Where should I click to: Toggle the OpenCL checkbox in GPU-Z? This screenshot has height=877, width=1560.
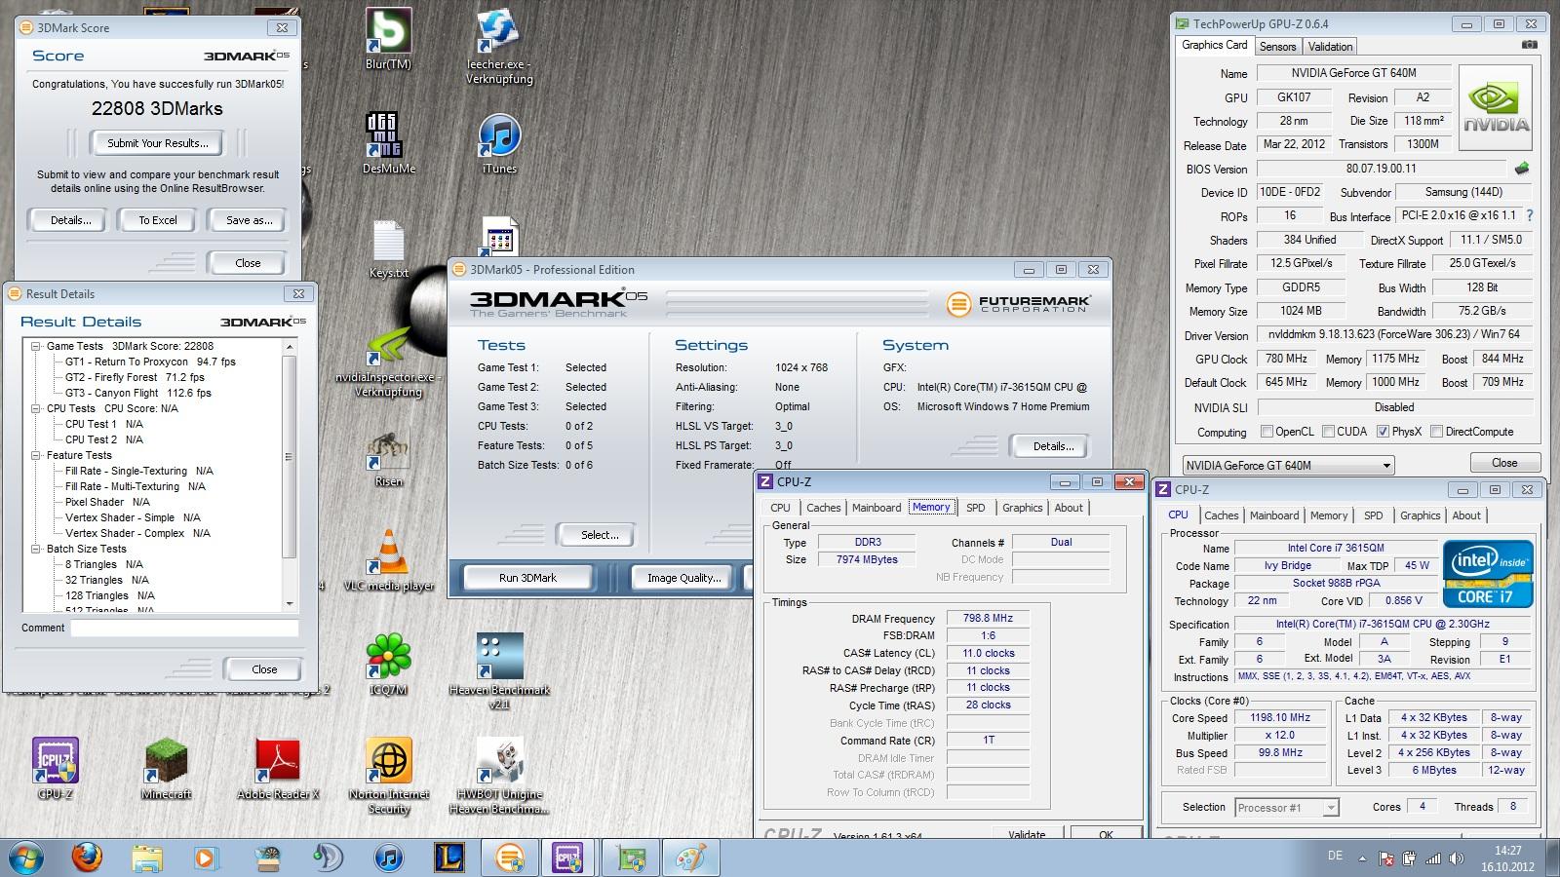click(x=1267, y=431)
